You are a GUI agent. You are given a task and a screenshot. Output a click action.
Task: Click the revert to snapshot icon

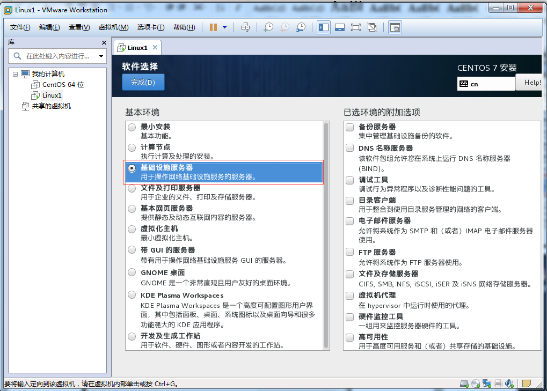(x=285, y=27)
